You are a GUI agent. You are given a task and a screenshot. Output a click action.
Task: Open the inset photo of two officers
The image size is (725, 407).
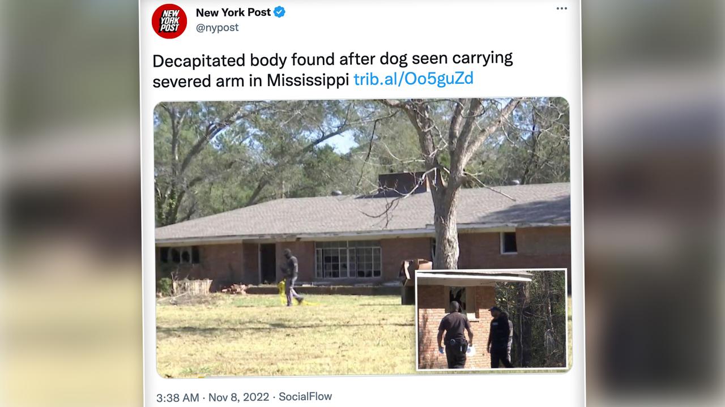pyautogui.click(x=491, y=320)
